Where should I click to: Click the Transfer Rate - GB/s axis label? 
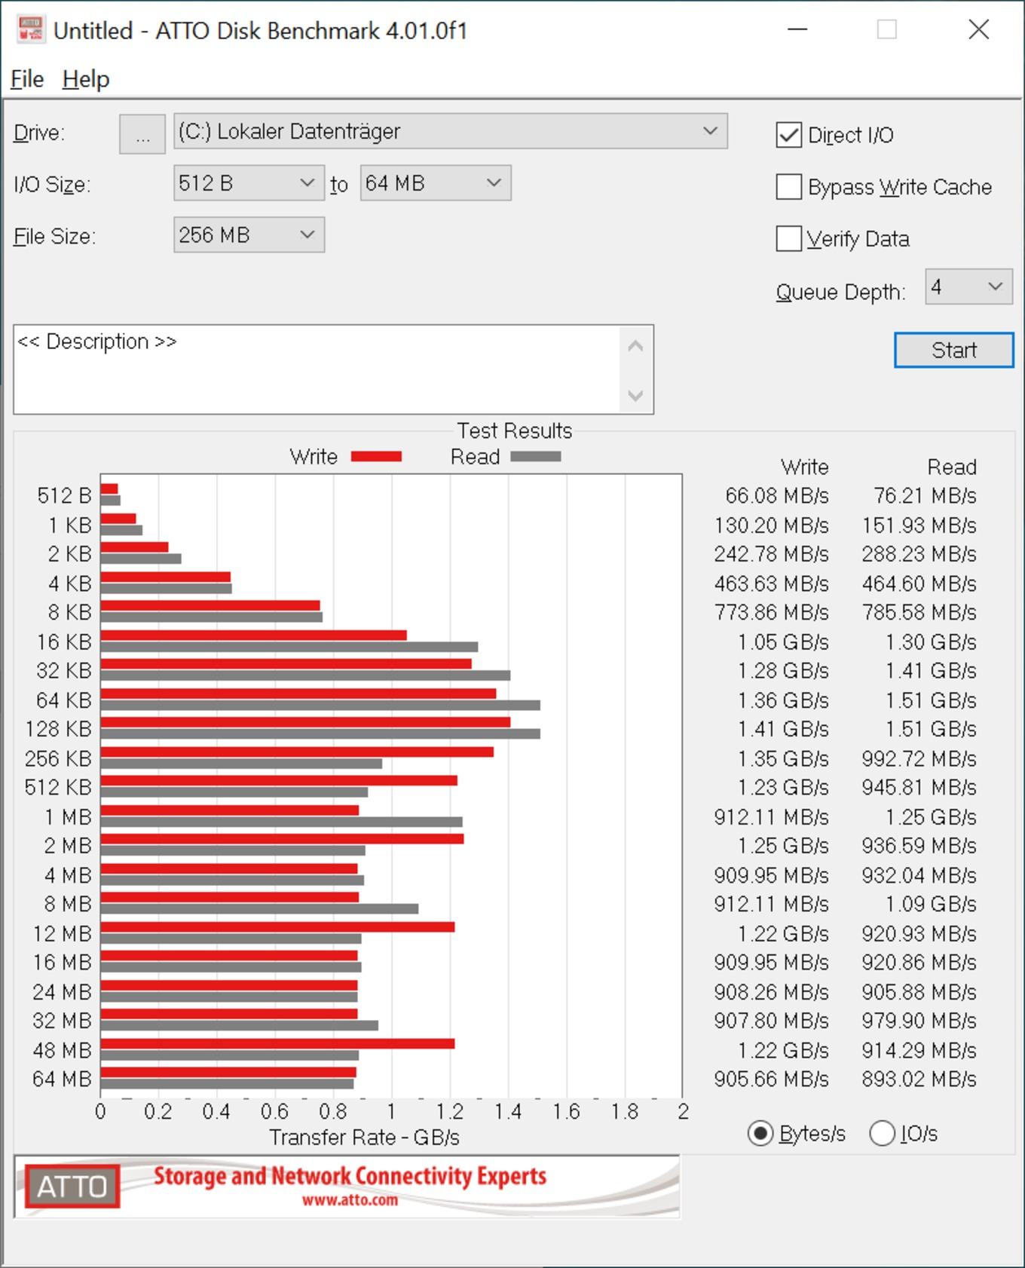click(x=364, y=1138)
